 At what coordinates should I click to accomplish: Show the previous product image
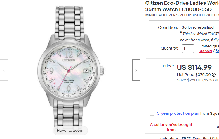tap(4, 70)
